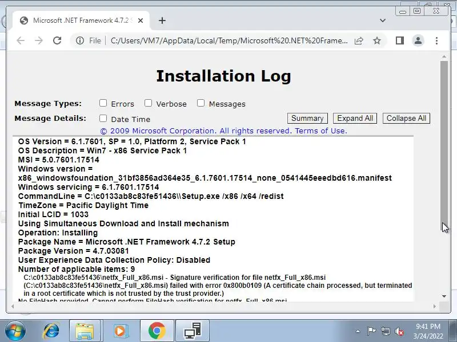Open Chrome three-dot menu
Screen dimensions: 457x342
tap(436, 40)
